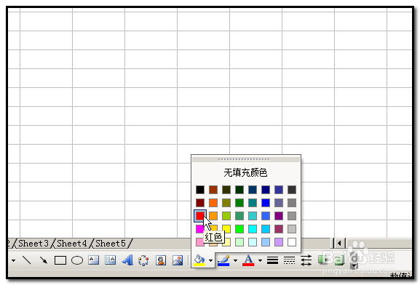
Task: Switch to the Sheet5 tab
Action: click(111, 244)
